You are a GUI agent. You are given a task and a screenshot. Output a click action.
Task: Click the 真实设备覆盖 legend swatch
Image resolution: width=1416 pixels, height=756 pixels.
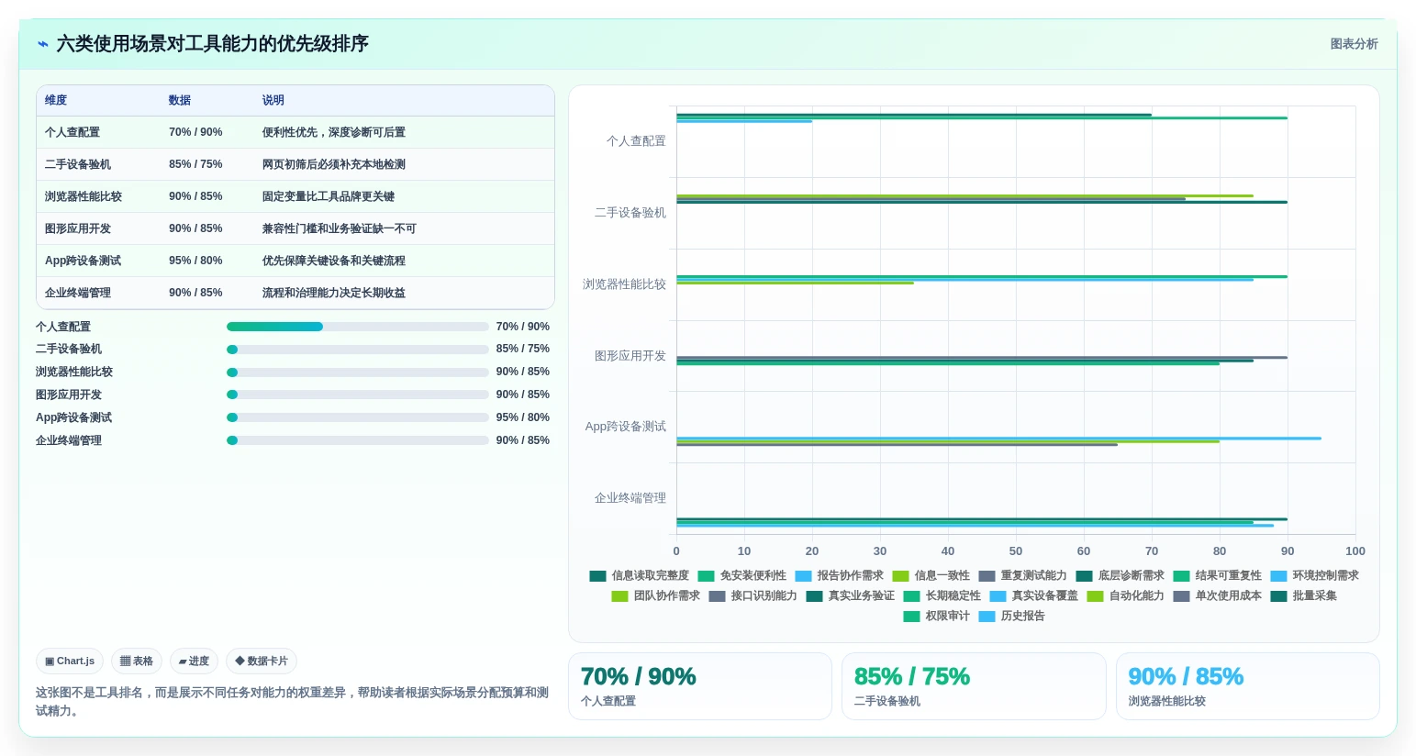click(x=998, y=596)
